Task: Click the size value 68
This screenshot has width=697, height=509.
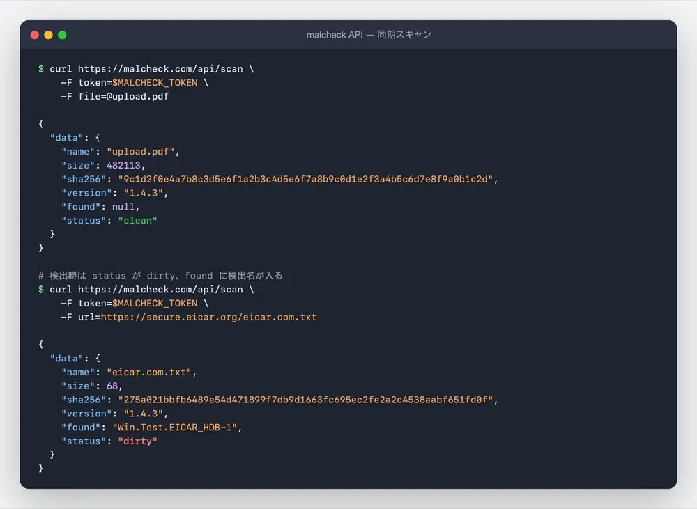Action: tap(112, 386)
